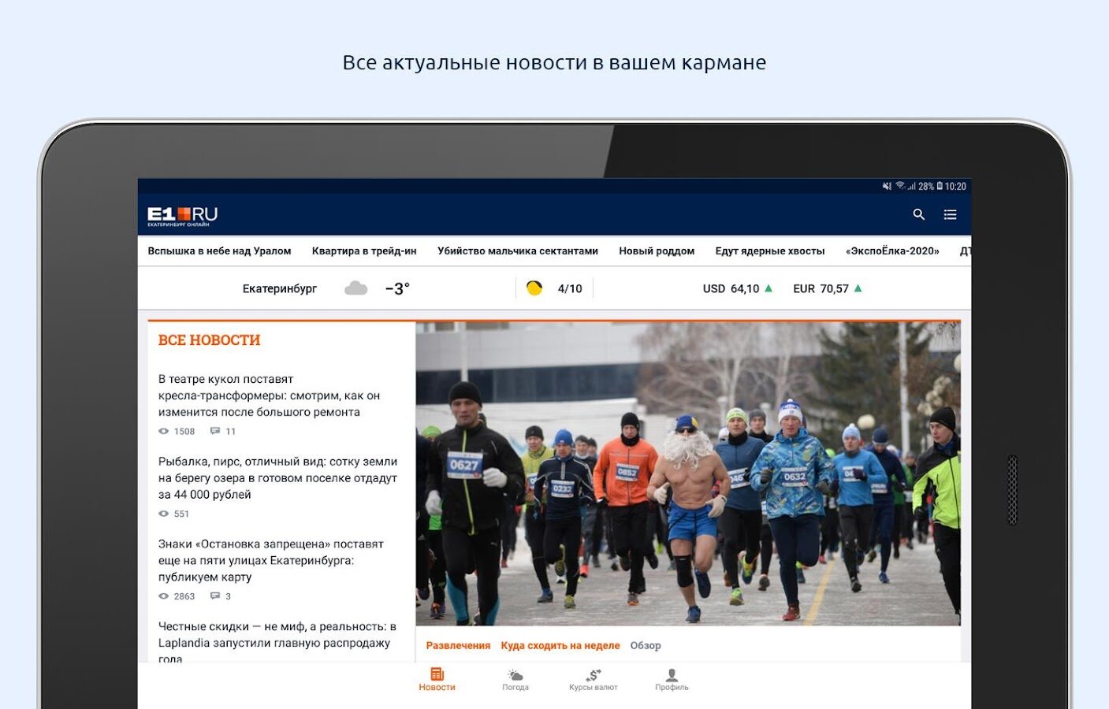The height and width of the screenshot is (709, 1109).
Task: Click the "Развлечения" category link
Action: pyautogui.click(x=458, y=645)
